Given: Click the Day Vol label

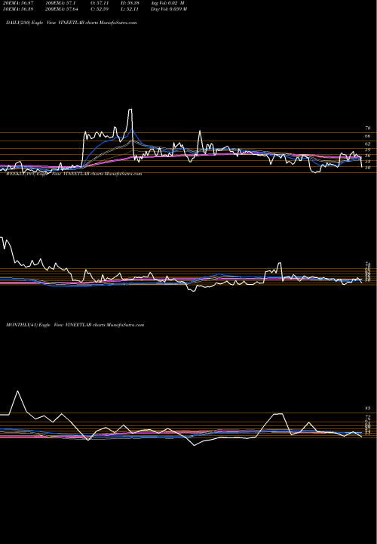Looking at the screenshot, I should (x=169, y=9).
